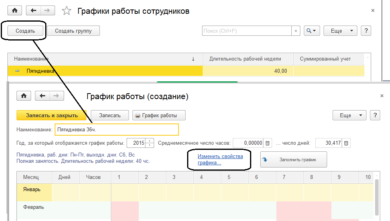The image size is (390, 221).
Task: Open Изменить свойства графика link
Action: [220, 160]
